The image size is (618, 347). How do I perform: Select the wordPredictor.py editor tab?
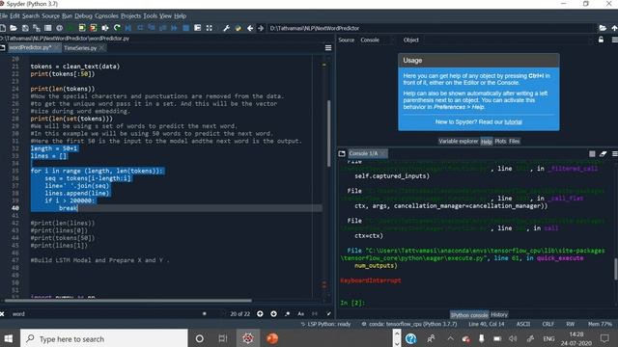click(30, 47)
